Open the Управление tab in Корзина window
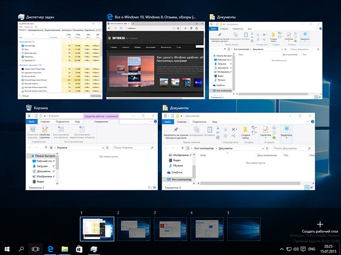 coord(101,122)
